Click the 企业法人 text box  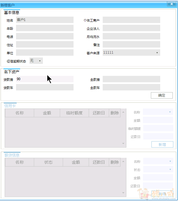click(131, 28)
